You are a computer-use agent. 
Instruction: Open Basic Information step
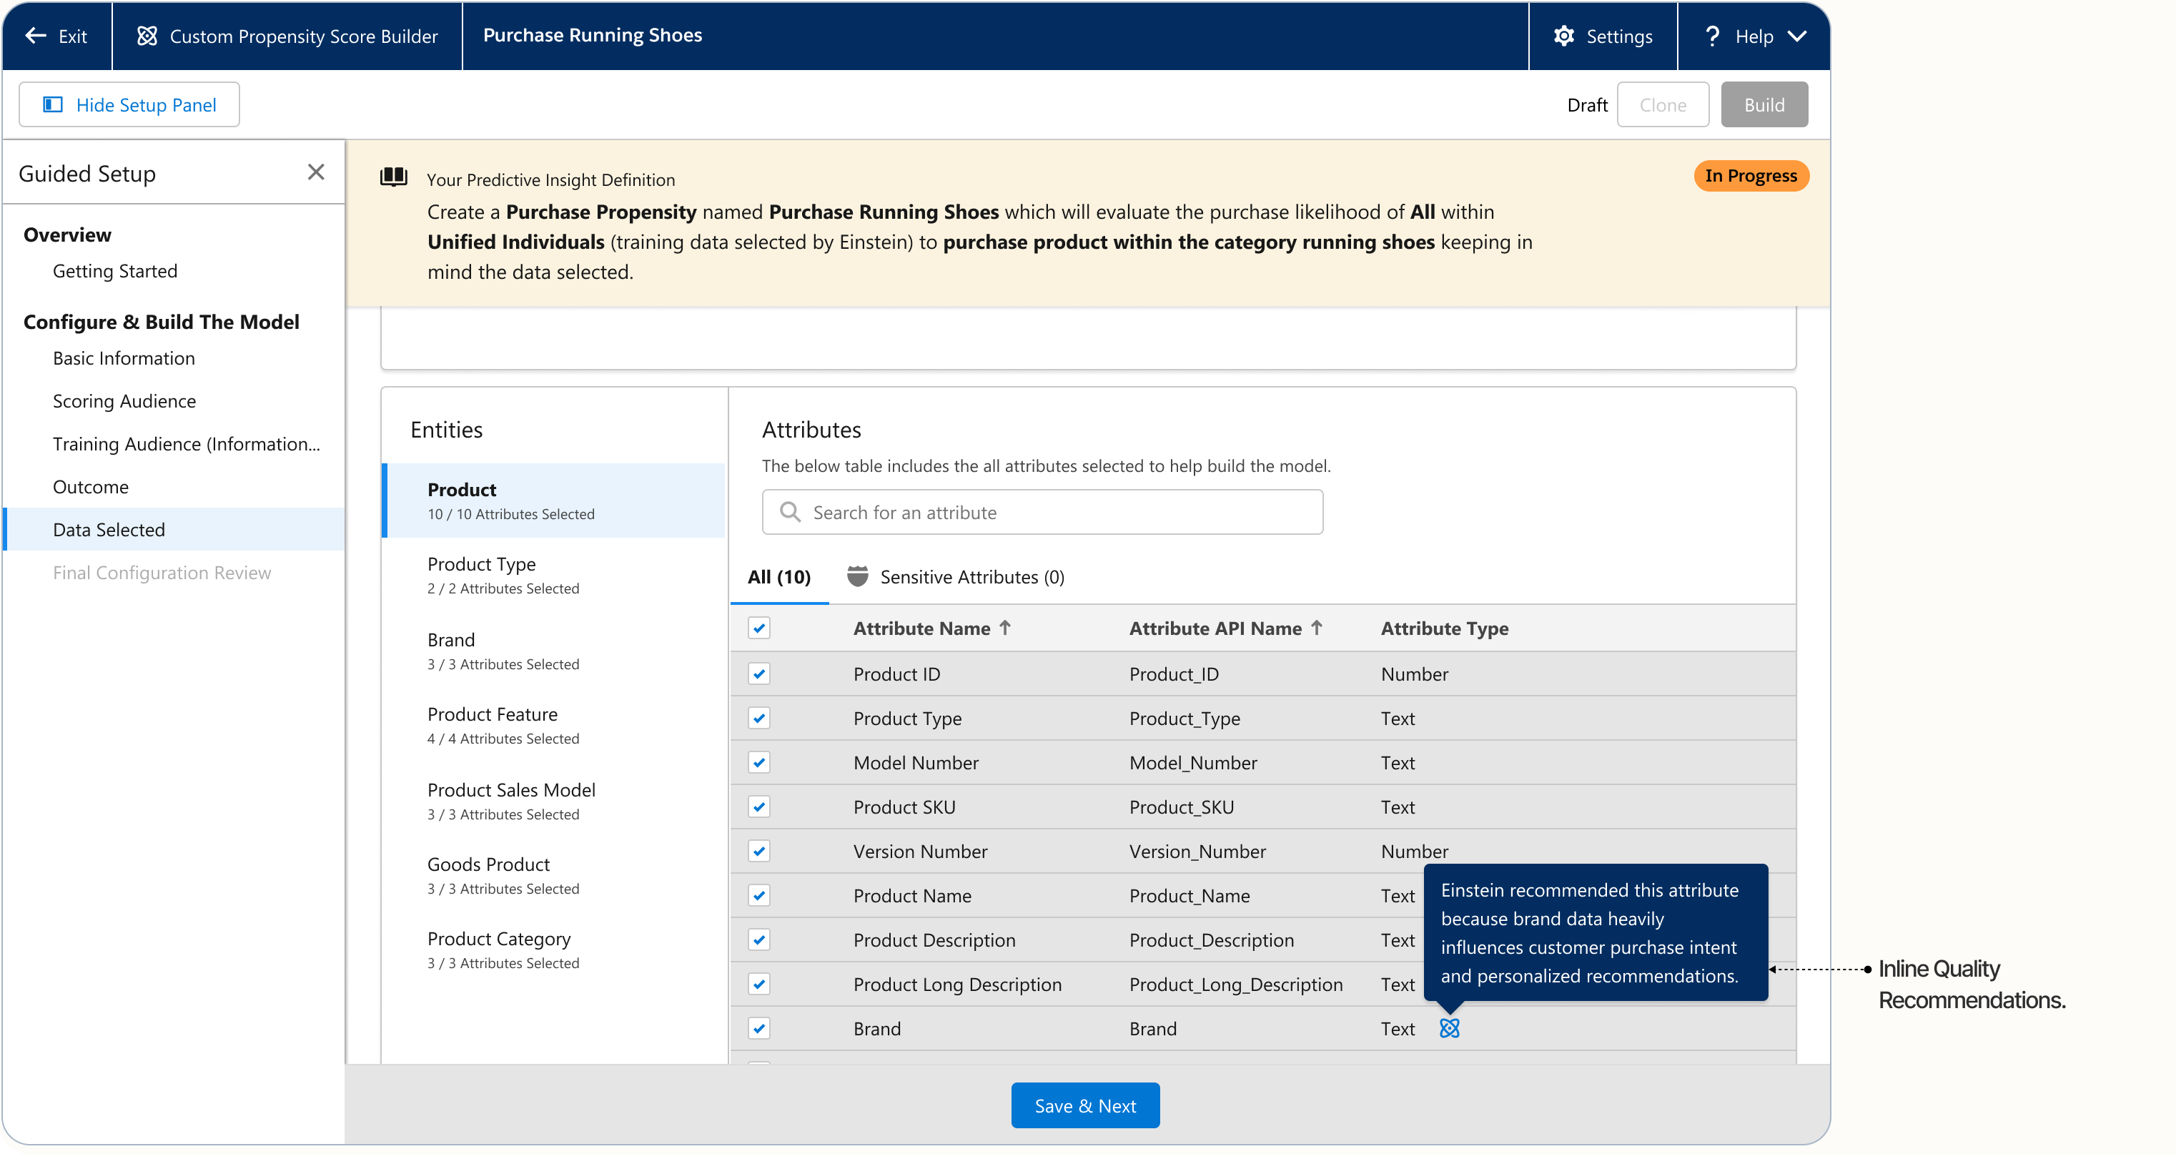click(124, 358)
